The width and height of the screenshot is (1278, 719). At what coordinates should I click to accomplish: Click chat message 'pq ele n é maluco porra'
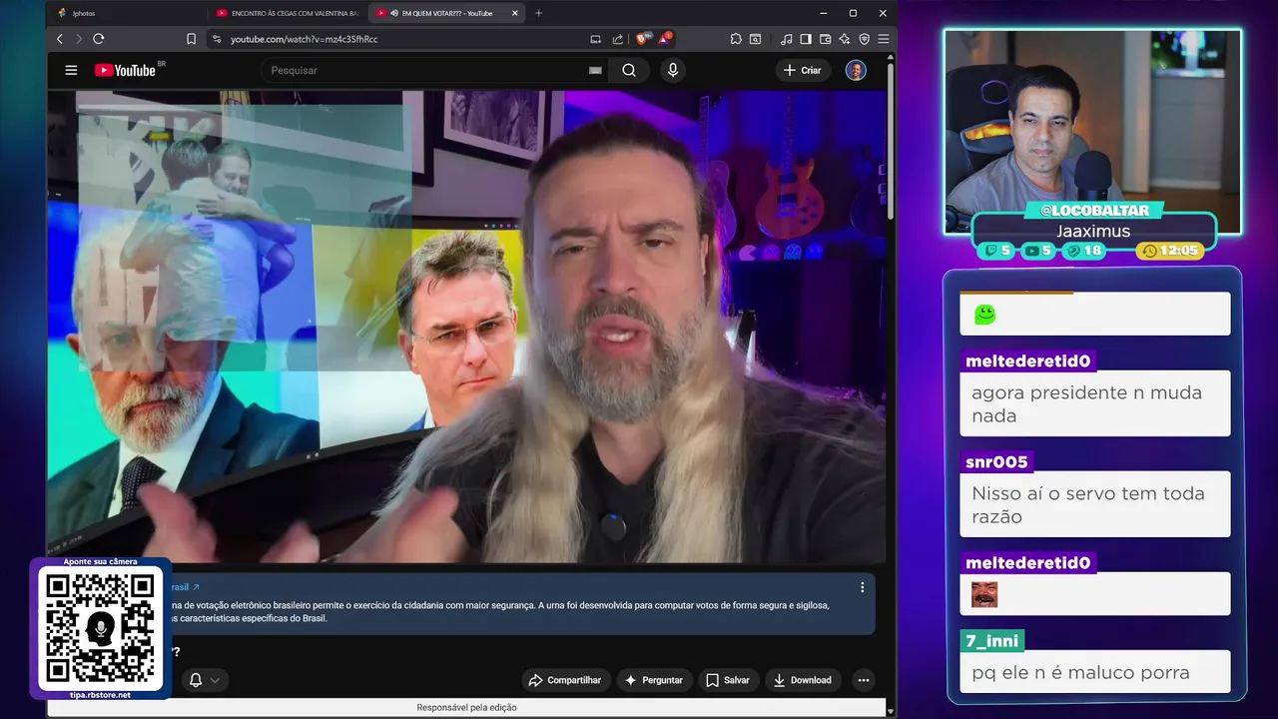(1095, 672)
